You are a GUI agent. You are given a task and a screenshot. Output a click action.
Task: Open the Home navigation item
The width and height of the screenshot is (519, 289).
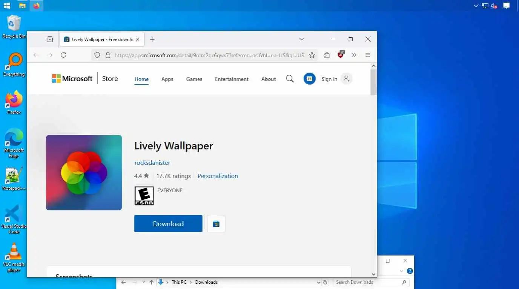coord(141,79)
